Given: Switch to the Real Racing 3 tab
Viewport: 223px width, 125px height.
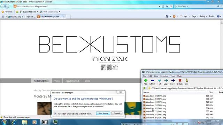Looking at the screenshot, I should (22, 17).
